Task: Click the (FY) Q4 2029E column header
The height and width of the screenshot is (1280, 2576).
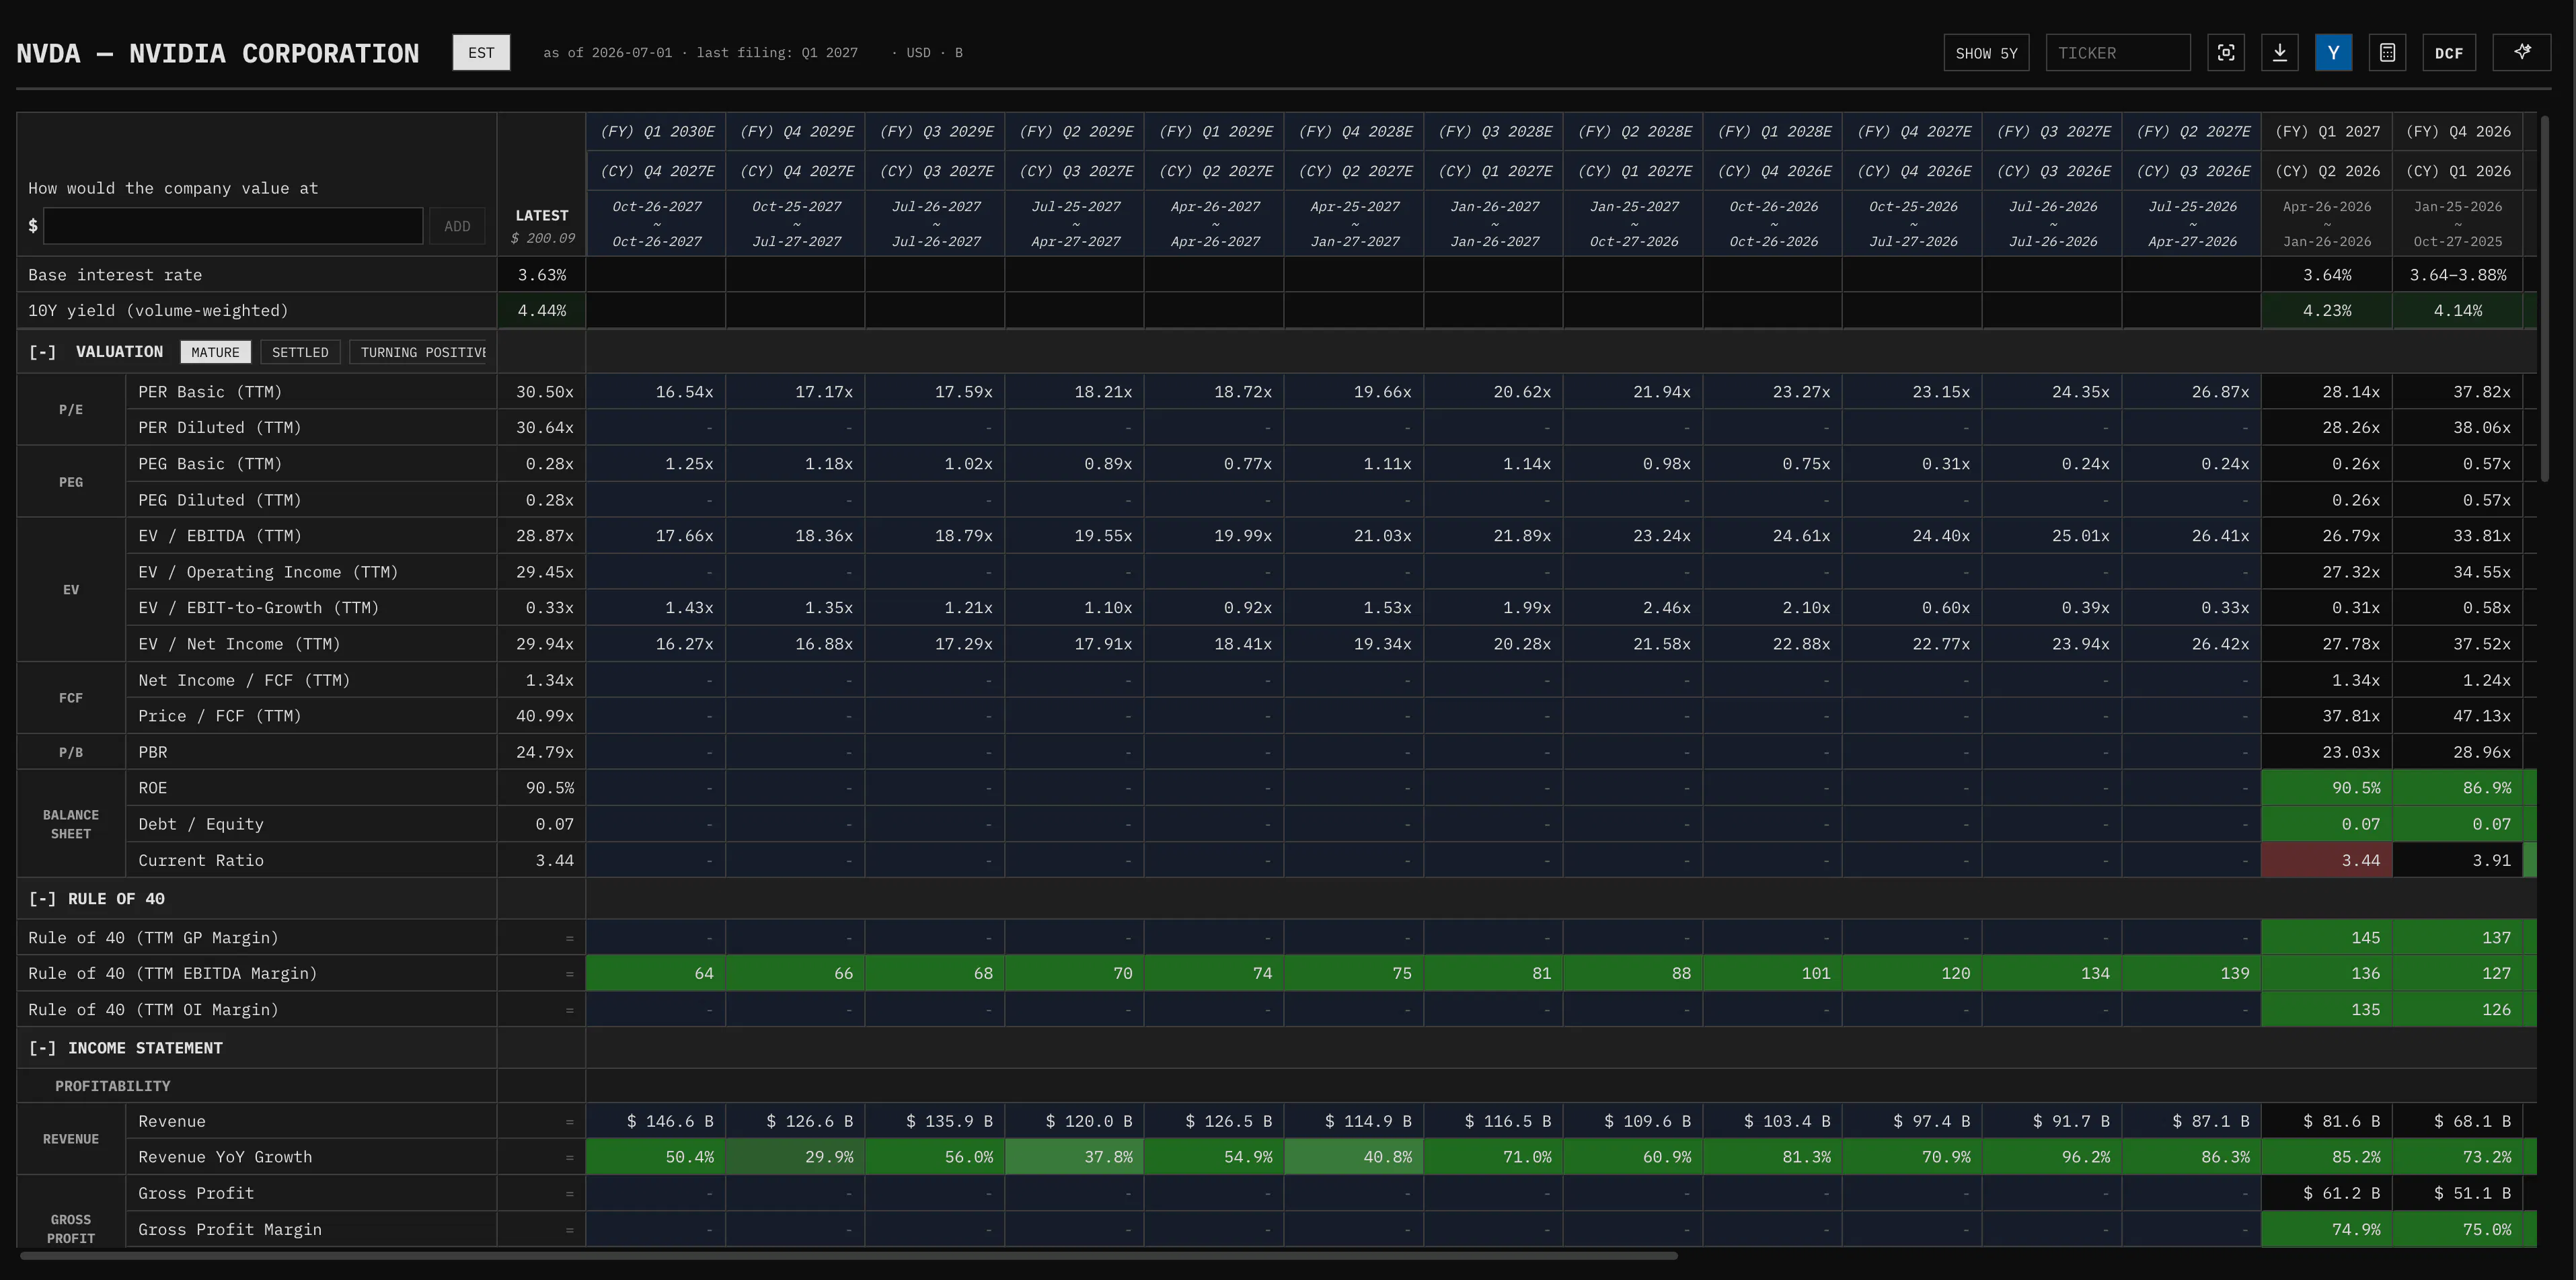Action: [797, 132]
